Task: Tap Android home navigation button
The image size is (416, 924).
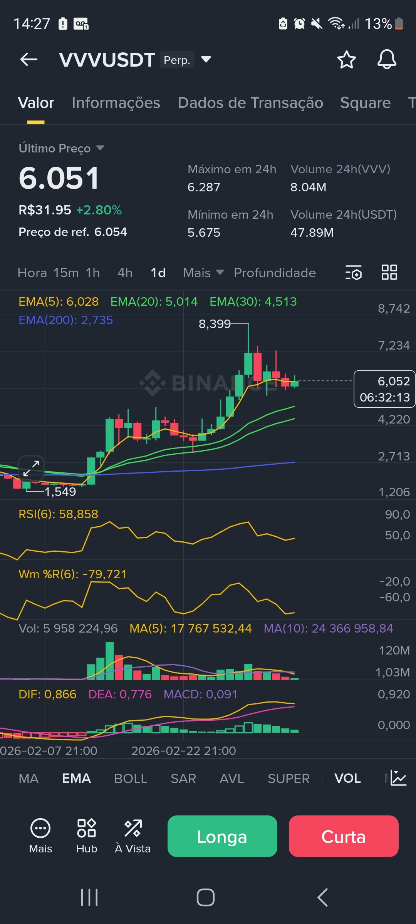Action: (206, 897)
